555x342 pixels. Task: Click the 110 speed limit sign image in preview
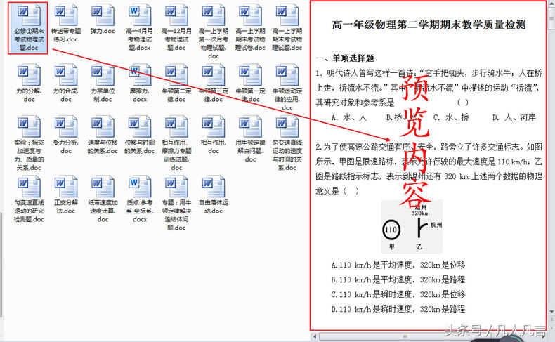click(x=391, y=230)
